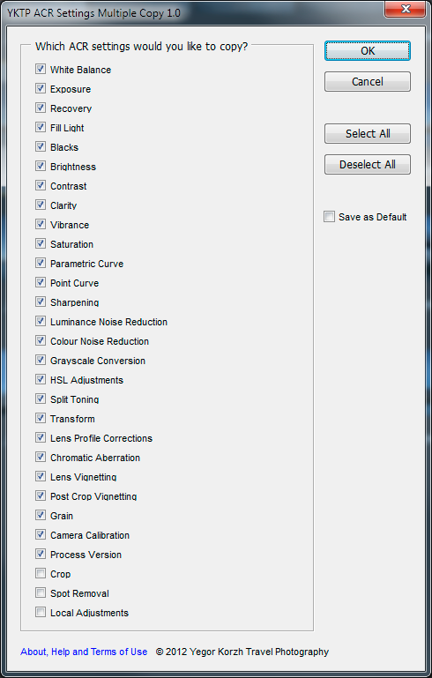Uncheck the Clarity option
The image size is (432, 678).
tap(41, 205)
